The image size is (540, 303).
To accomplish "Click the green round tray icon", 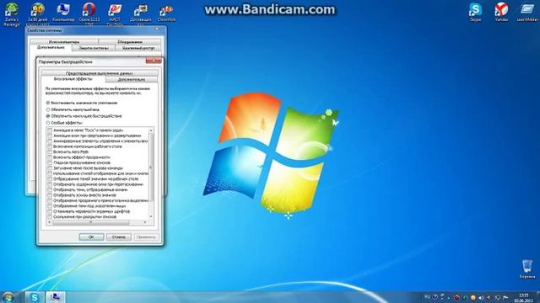I will coord(465,298).
